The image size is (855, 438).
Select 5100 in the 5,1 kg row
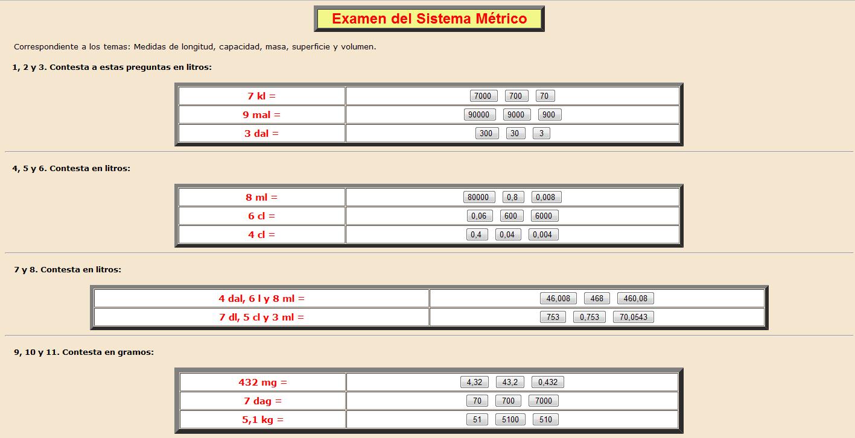tap(510, 419)
